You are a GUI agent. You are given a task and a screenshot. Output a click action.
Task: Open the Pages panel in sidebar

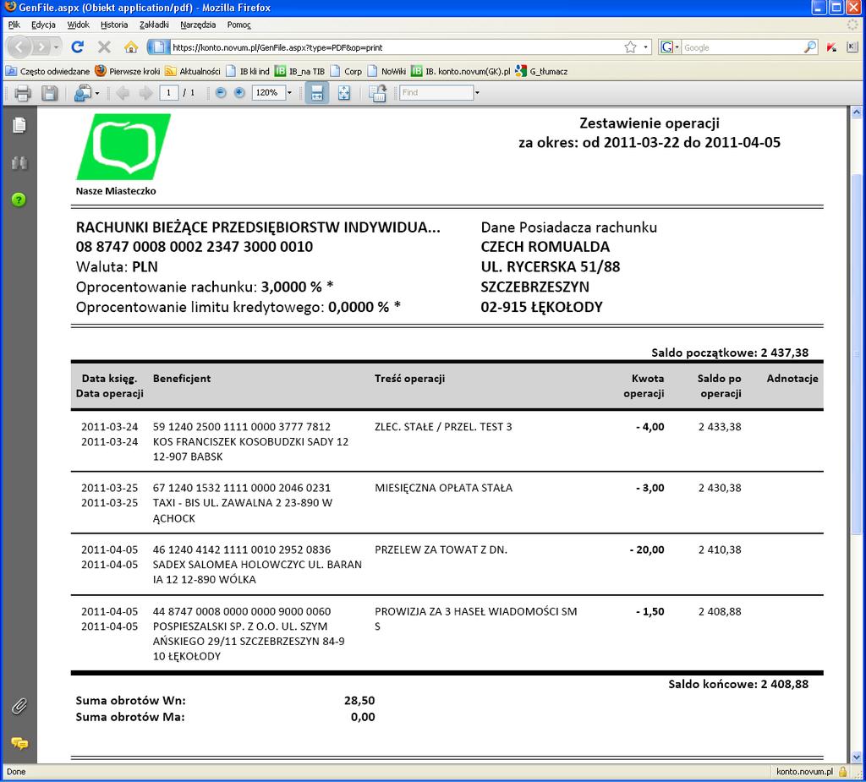[19, 125]
